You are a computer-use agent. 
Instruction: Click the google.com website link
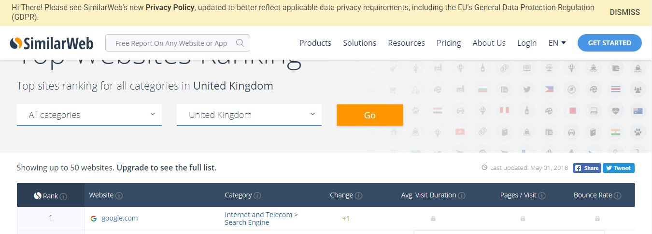119,218
